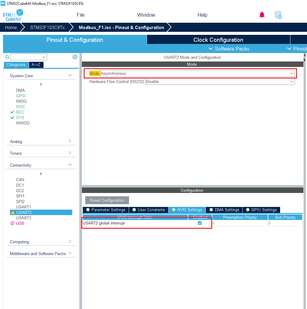This screenshot has width=307, height=309.
Task: Open the notifications bell icon
Action: tap(262, 15)
